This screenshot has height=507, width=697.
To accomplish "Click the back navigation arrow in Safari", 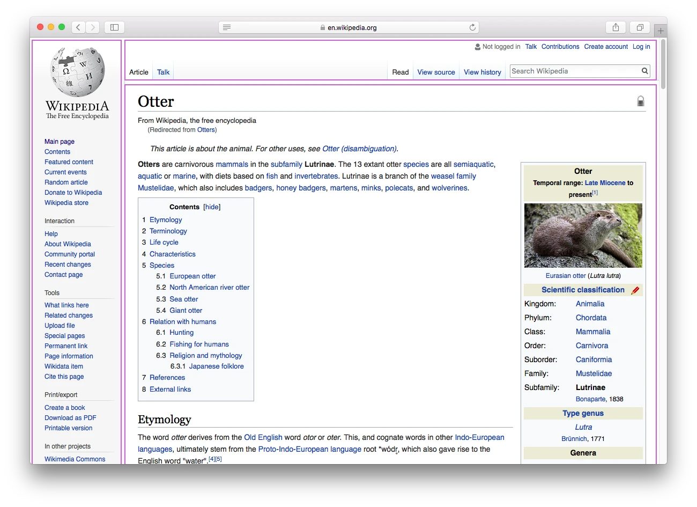I will [x=78, y=27].
